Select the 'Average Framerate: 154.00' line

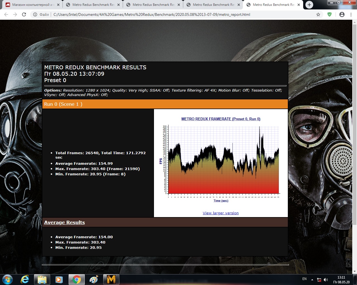point(84,237)
